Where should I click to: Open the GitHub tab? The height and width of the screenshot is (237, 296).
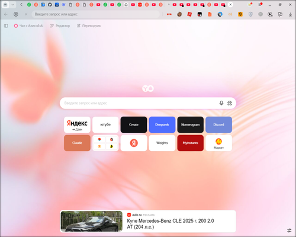point(50,5)
